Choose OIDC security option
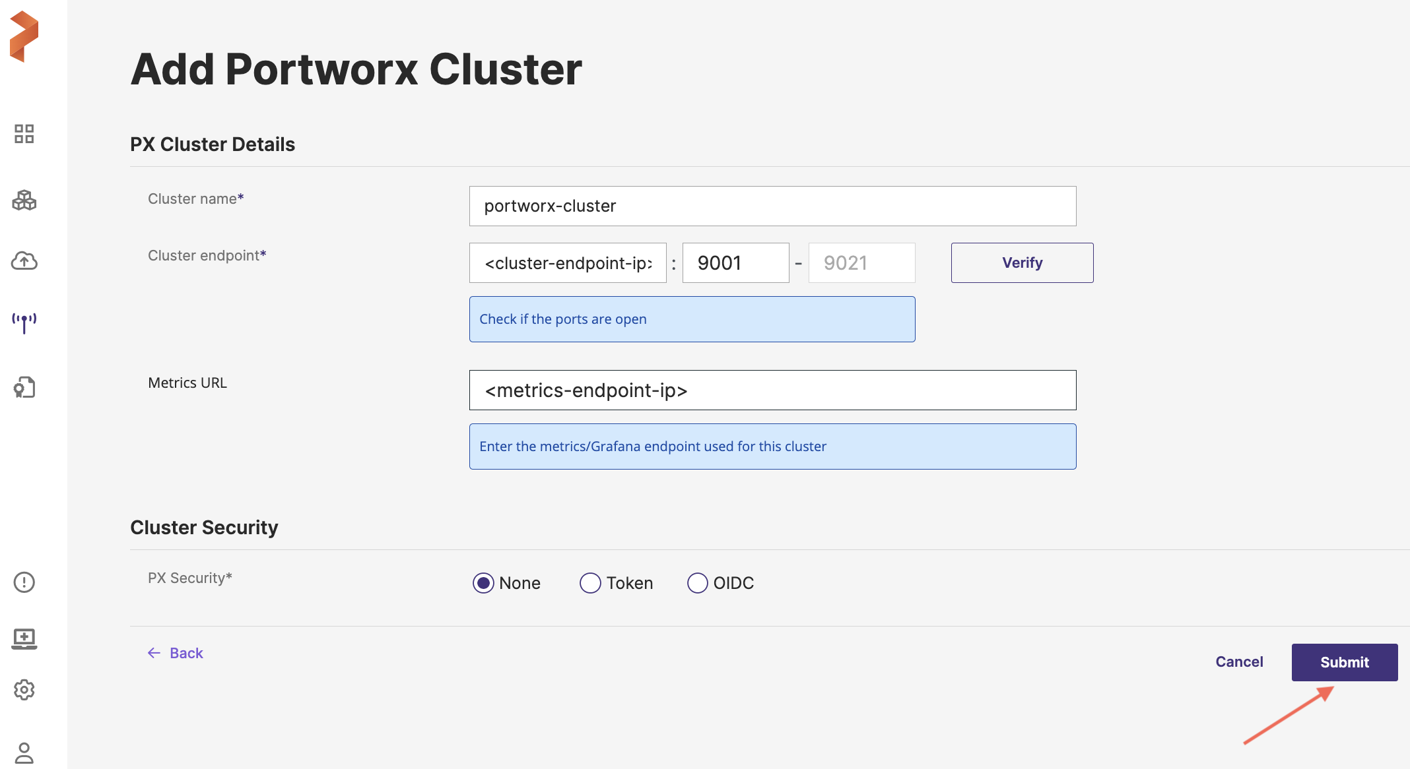 (698, 583)
